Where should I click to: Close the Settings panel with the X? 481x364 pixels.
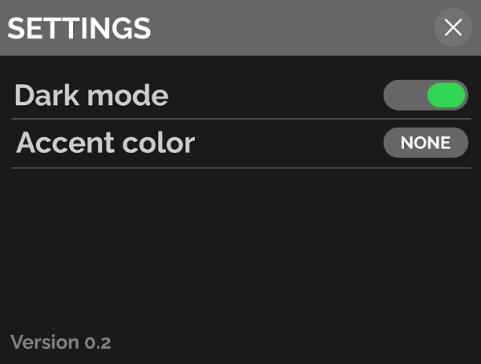click(x=453, y=27)
